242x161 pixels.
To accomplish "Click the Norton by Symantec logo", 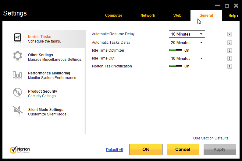I will [x=20, y=150].
